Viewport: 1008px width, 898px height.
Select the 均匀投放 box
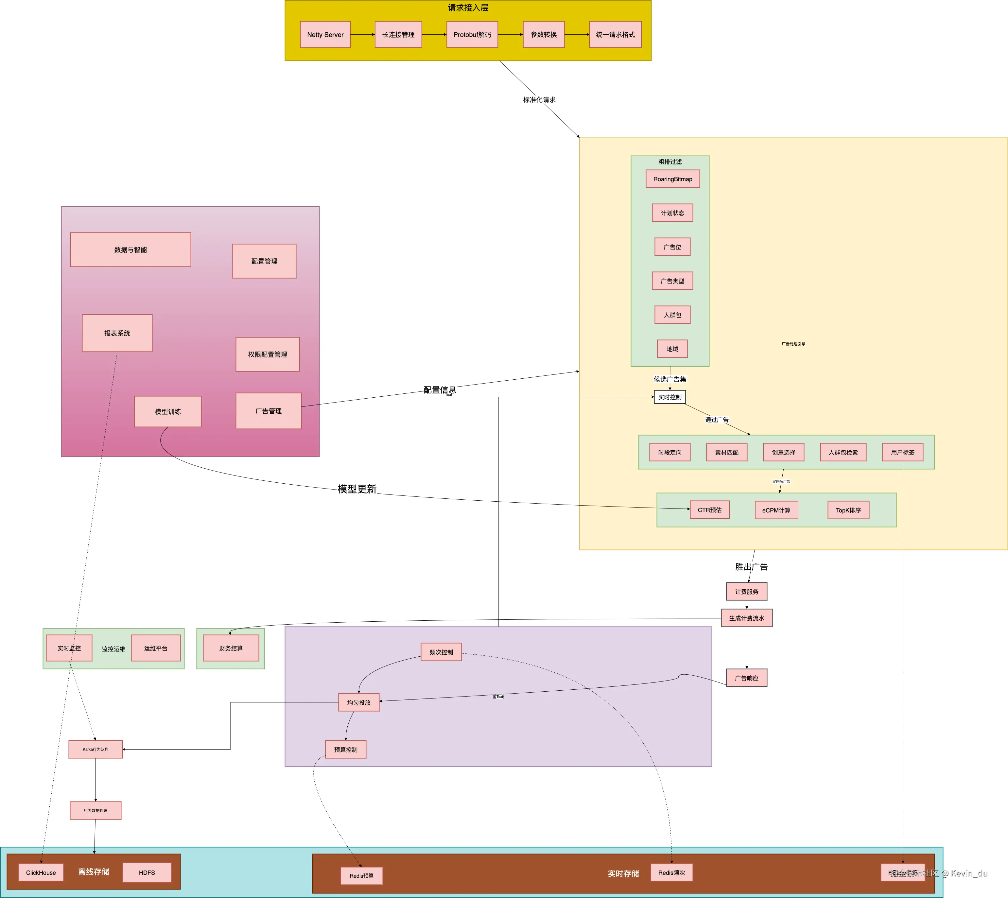[359, 703]
